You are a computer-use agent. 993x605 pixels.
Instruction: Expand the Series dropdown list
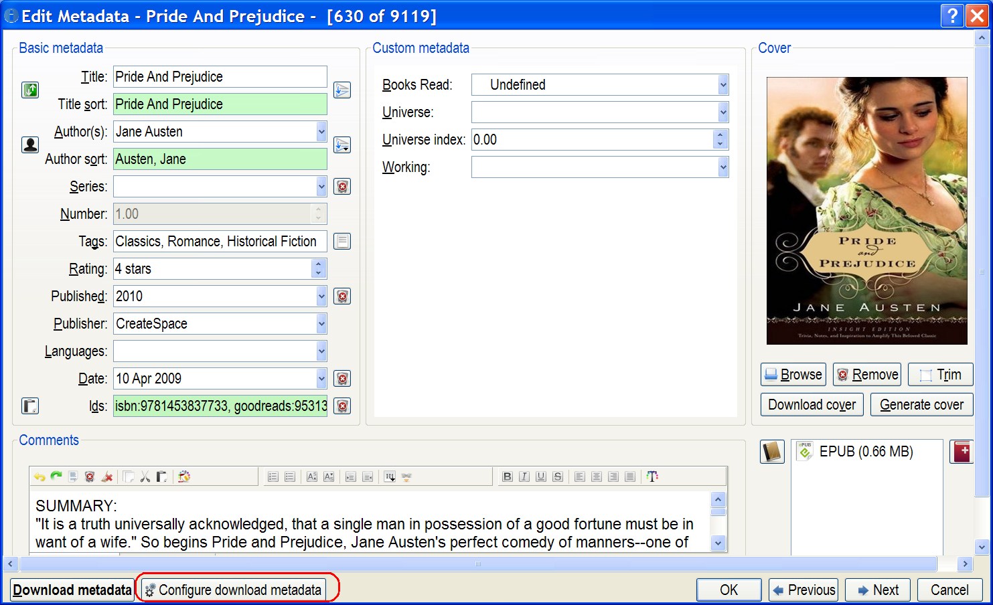pyautogui.click(x=321, y=187)
